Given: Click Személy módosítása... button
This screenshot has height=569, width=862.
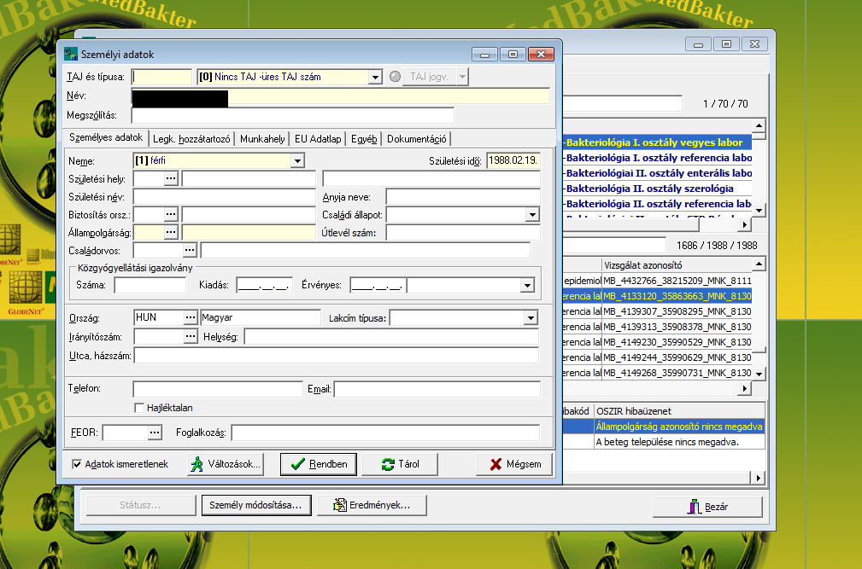Looking at the screenshot, I should pos(256,505).
